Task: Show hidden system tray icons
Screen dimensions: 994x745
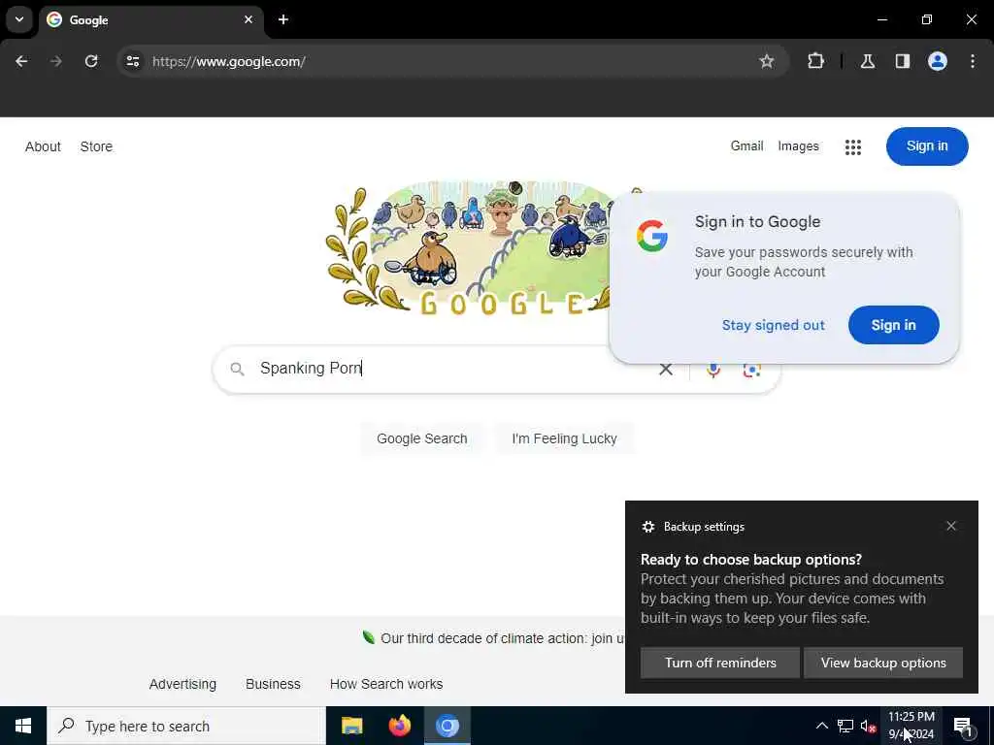Action: click(x=821, y=726)
